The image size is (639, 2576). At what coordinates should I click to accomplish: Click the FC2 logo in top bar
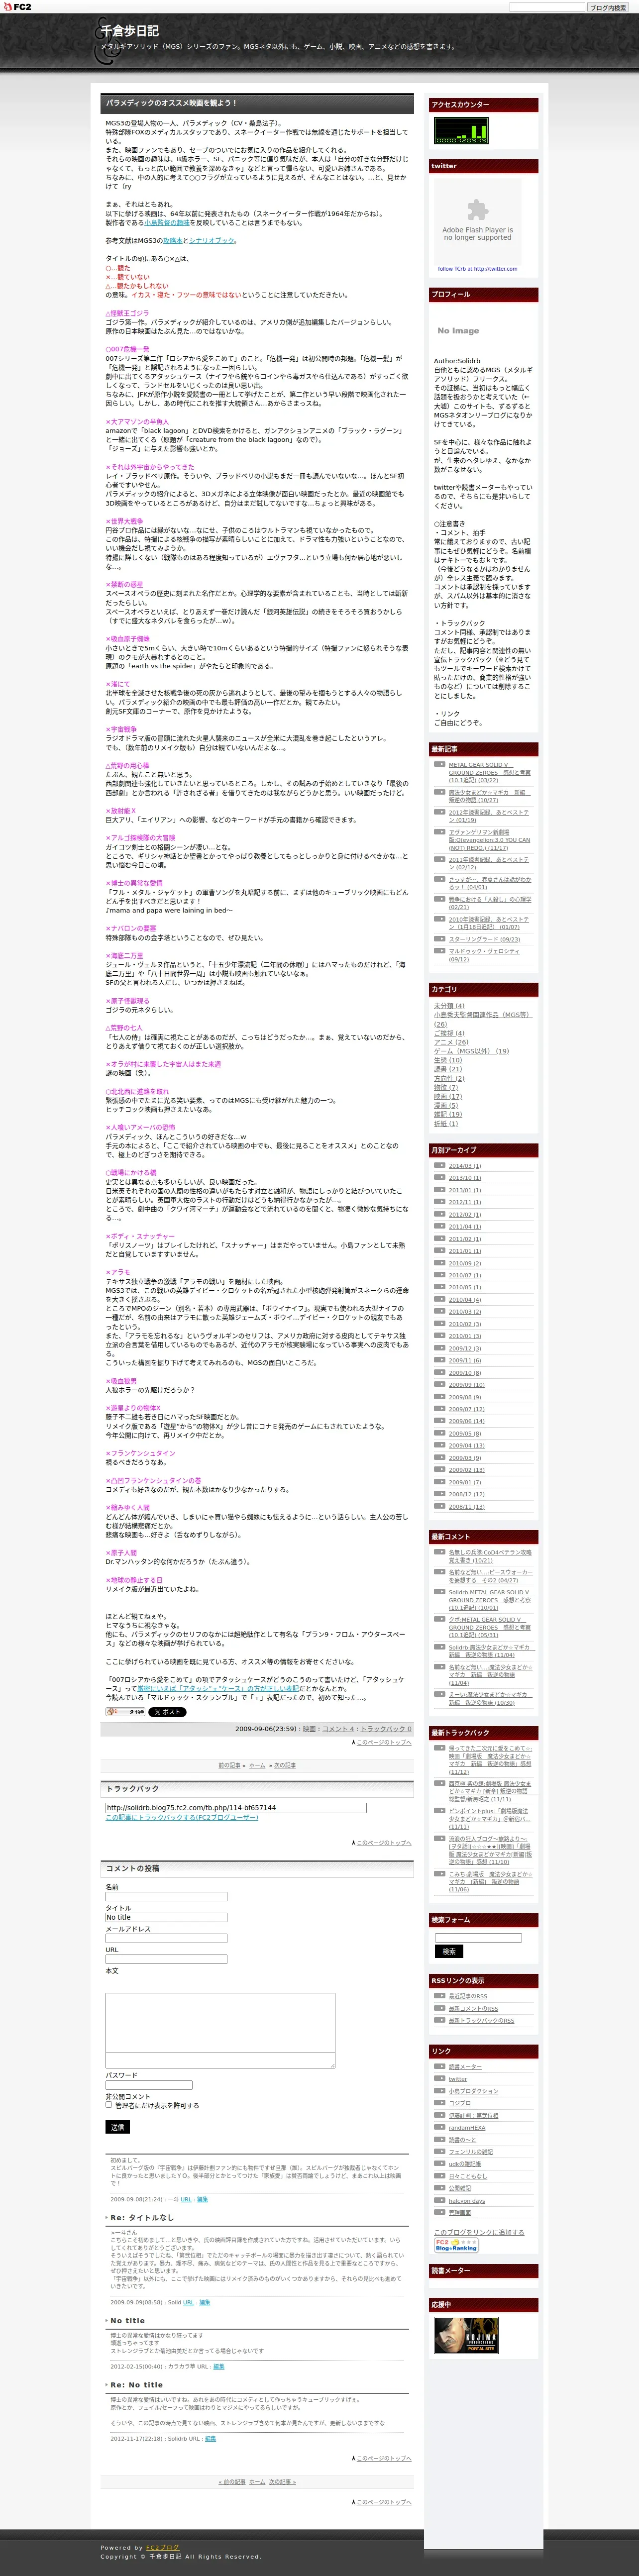(x=16, y=6)
